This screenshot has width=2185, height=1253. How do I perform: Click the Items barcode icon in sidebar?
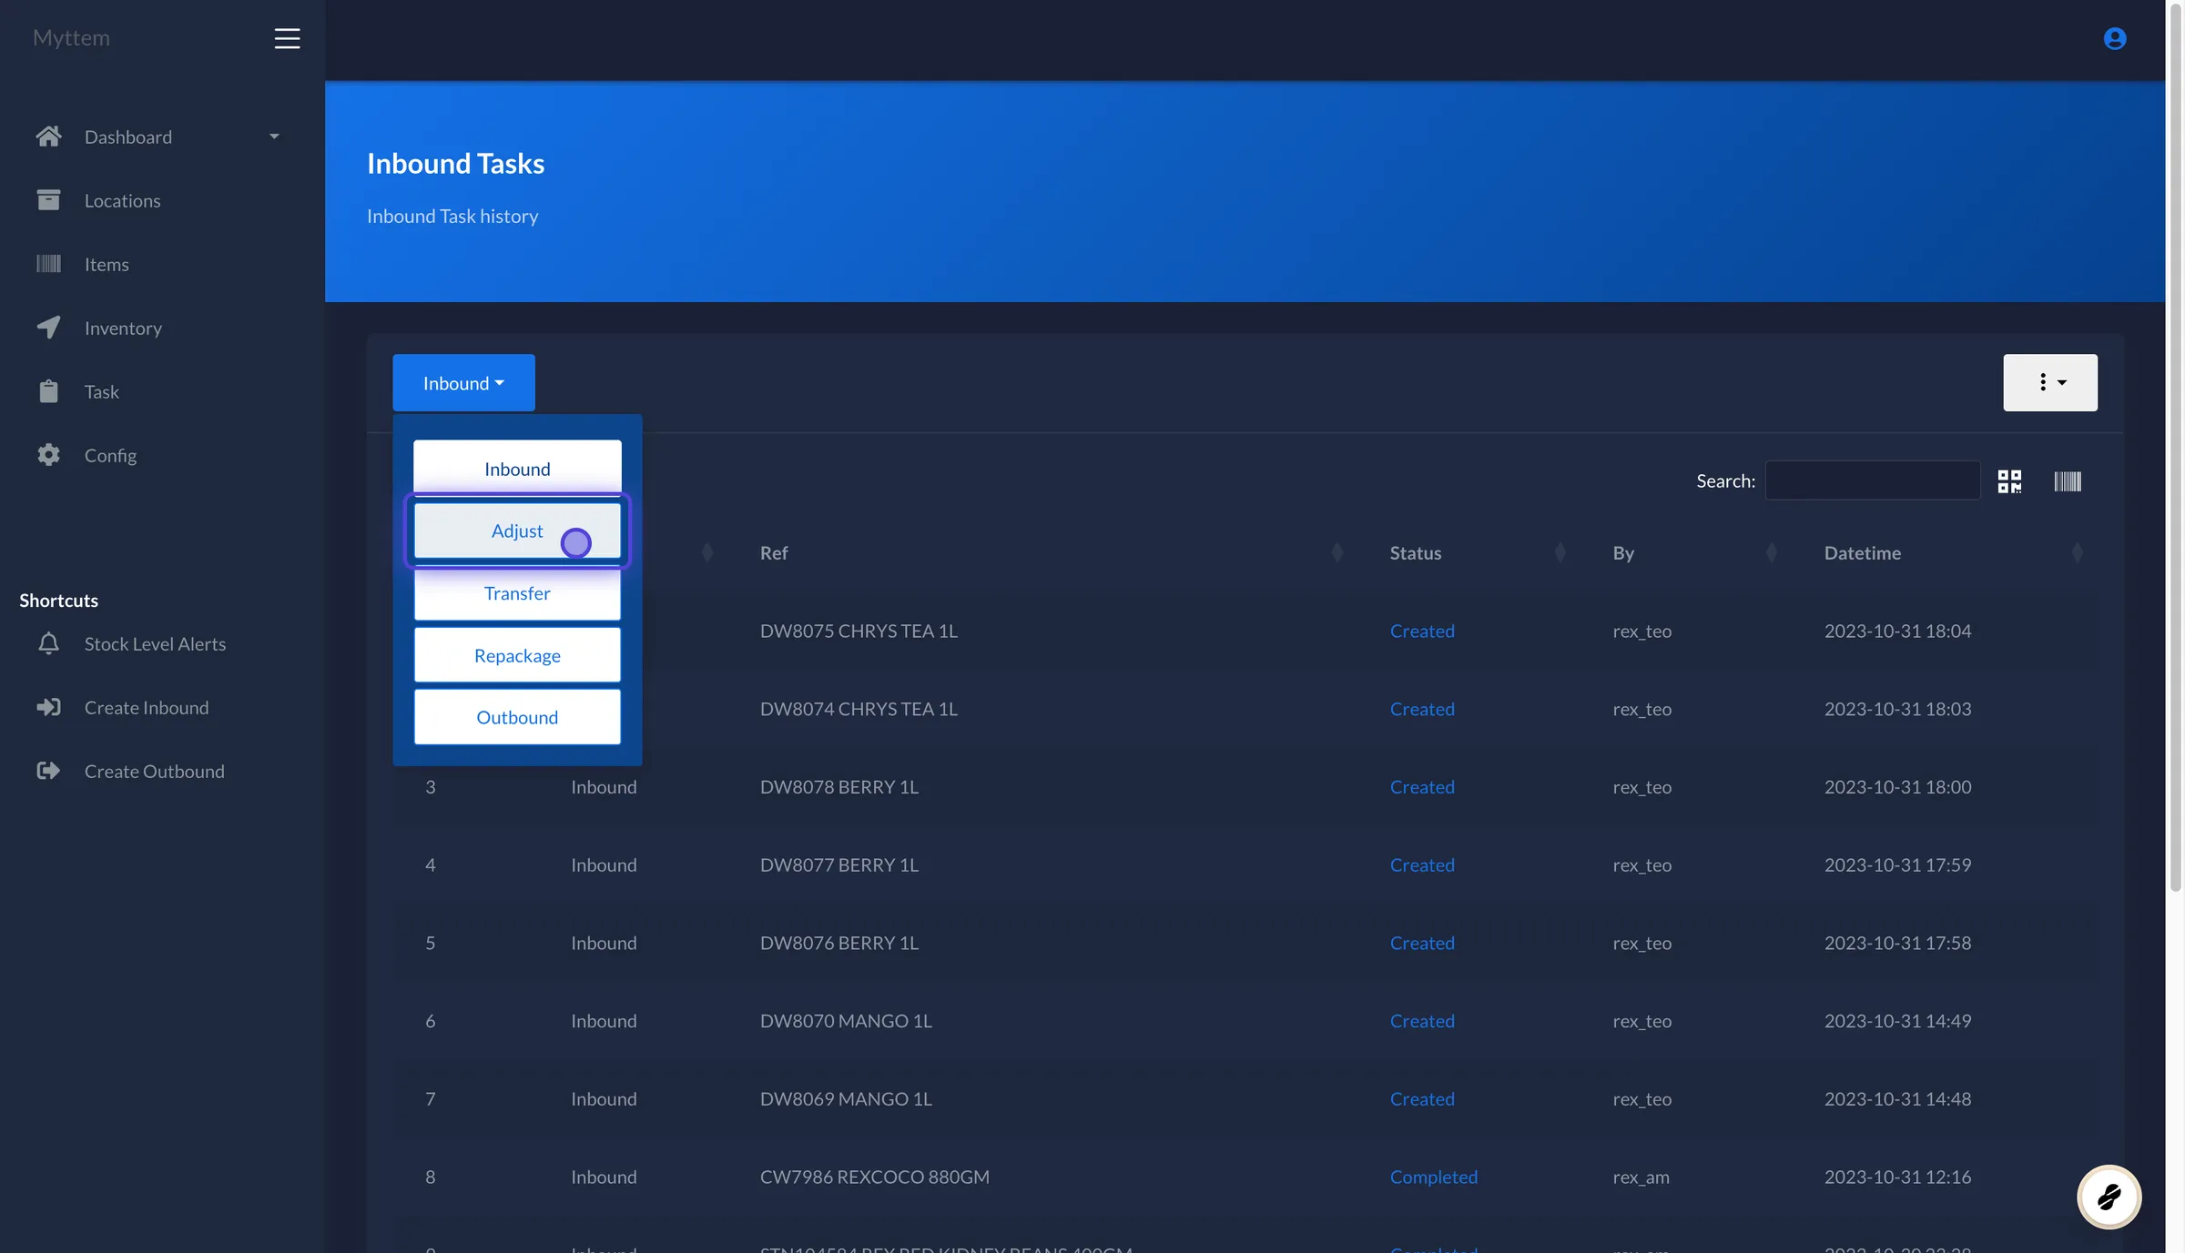coord(48,264)
